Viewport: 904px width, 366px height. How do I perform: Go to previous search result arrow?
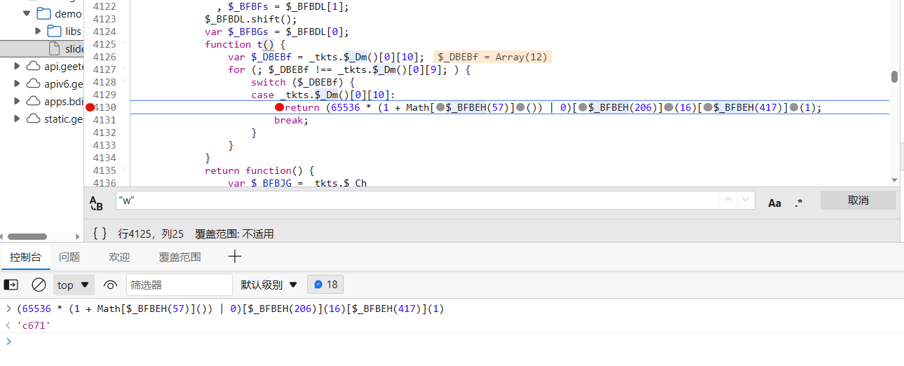[x=729, y=201]
